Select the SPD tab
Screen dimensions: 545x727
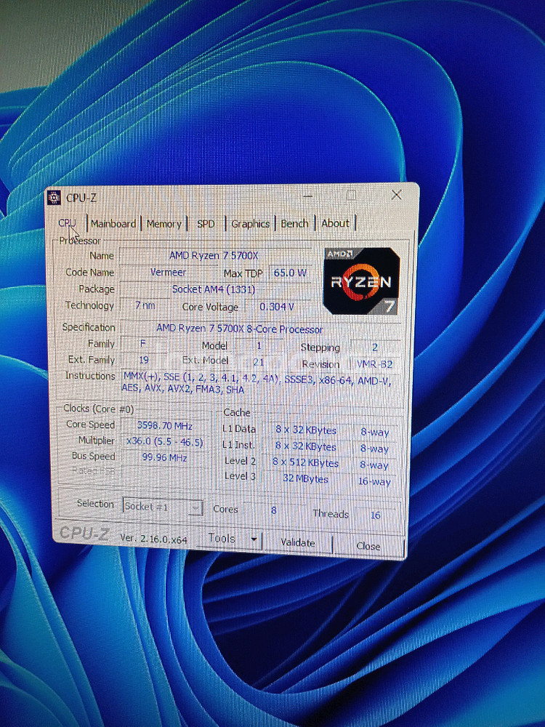(x=206, y=224)
